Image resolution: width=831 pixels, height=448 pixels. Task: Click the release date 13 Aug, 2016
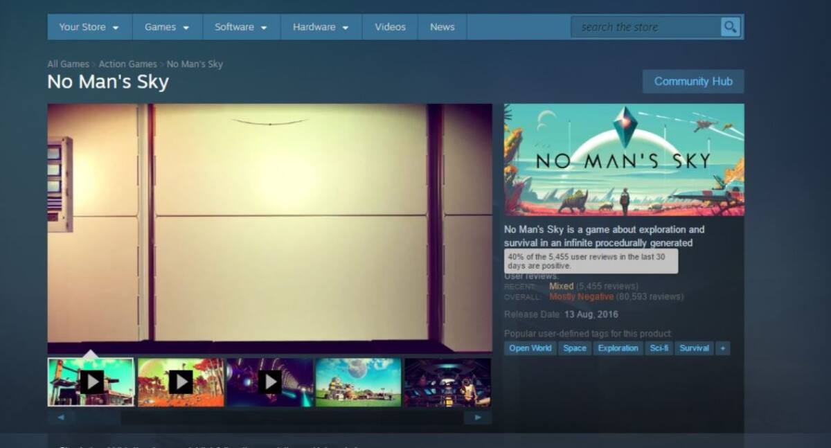tap(590, 314)
